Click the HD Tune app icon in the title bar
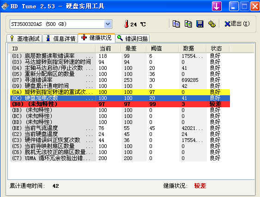This screenshot has width=260, height=197. [x=5, y=6]
